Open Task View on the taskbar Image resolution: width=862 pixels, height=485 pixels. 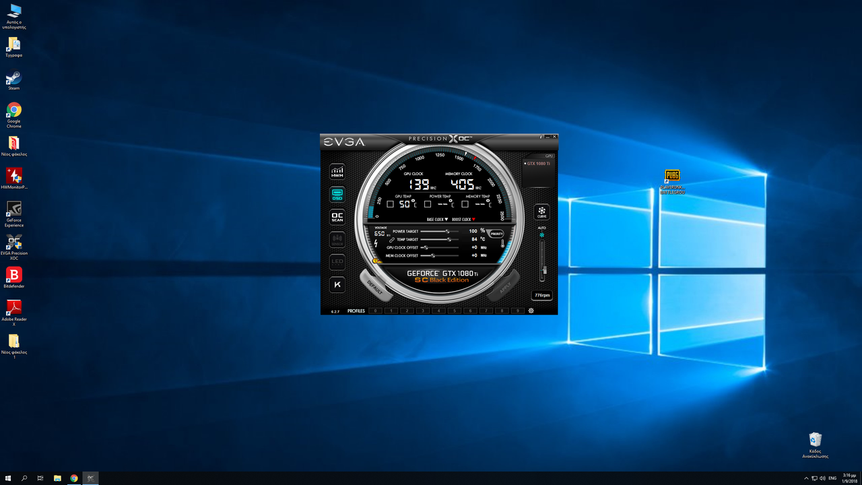40,478
